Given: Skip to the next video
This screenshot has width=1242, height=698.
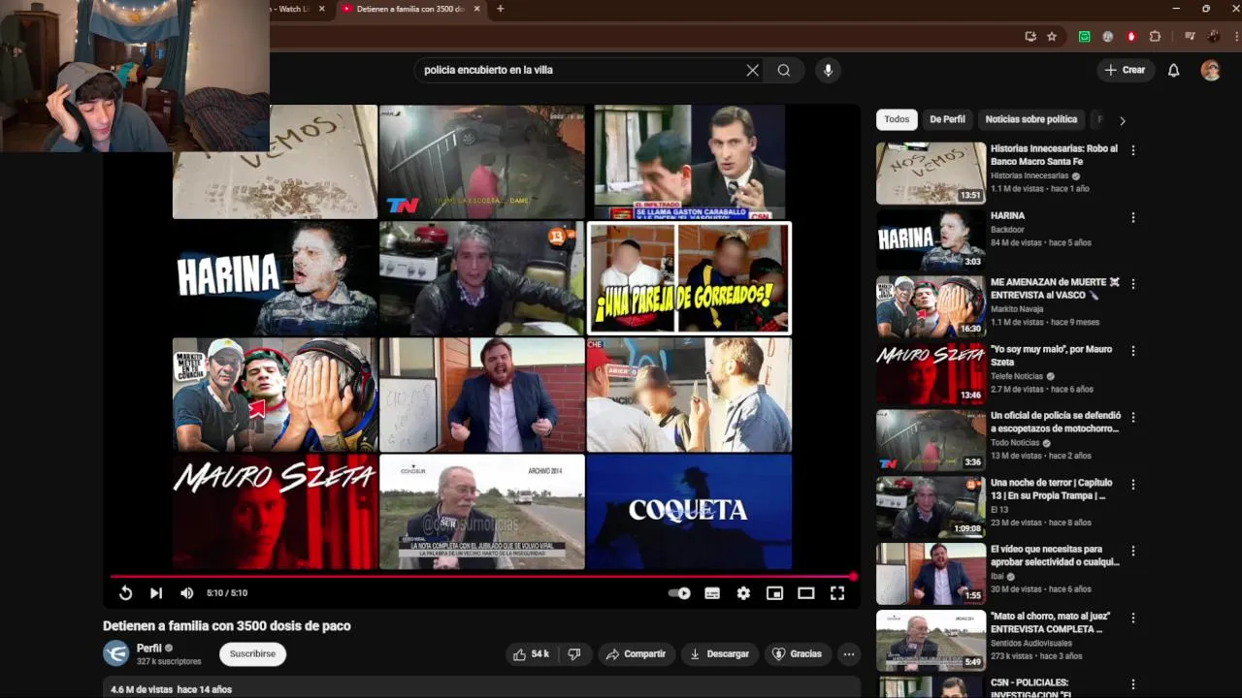Looking at the screenshot, I should (156, 593).
